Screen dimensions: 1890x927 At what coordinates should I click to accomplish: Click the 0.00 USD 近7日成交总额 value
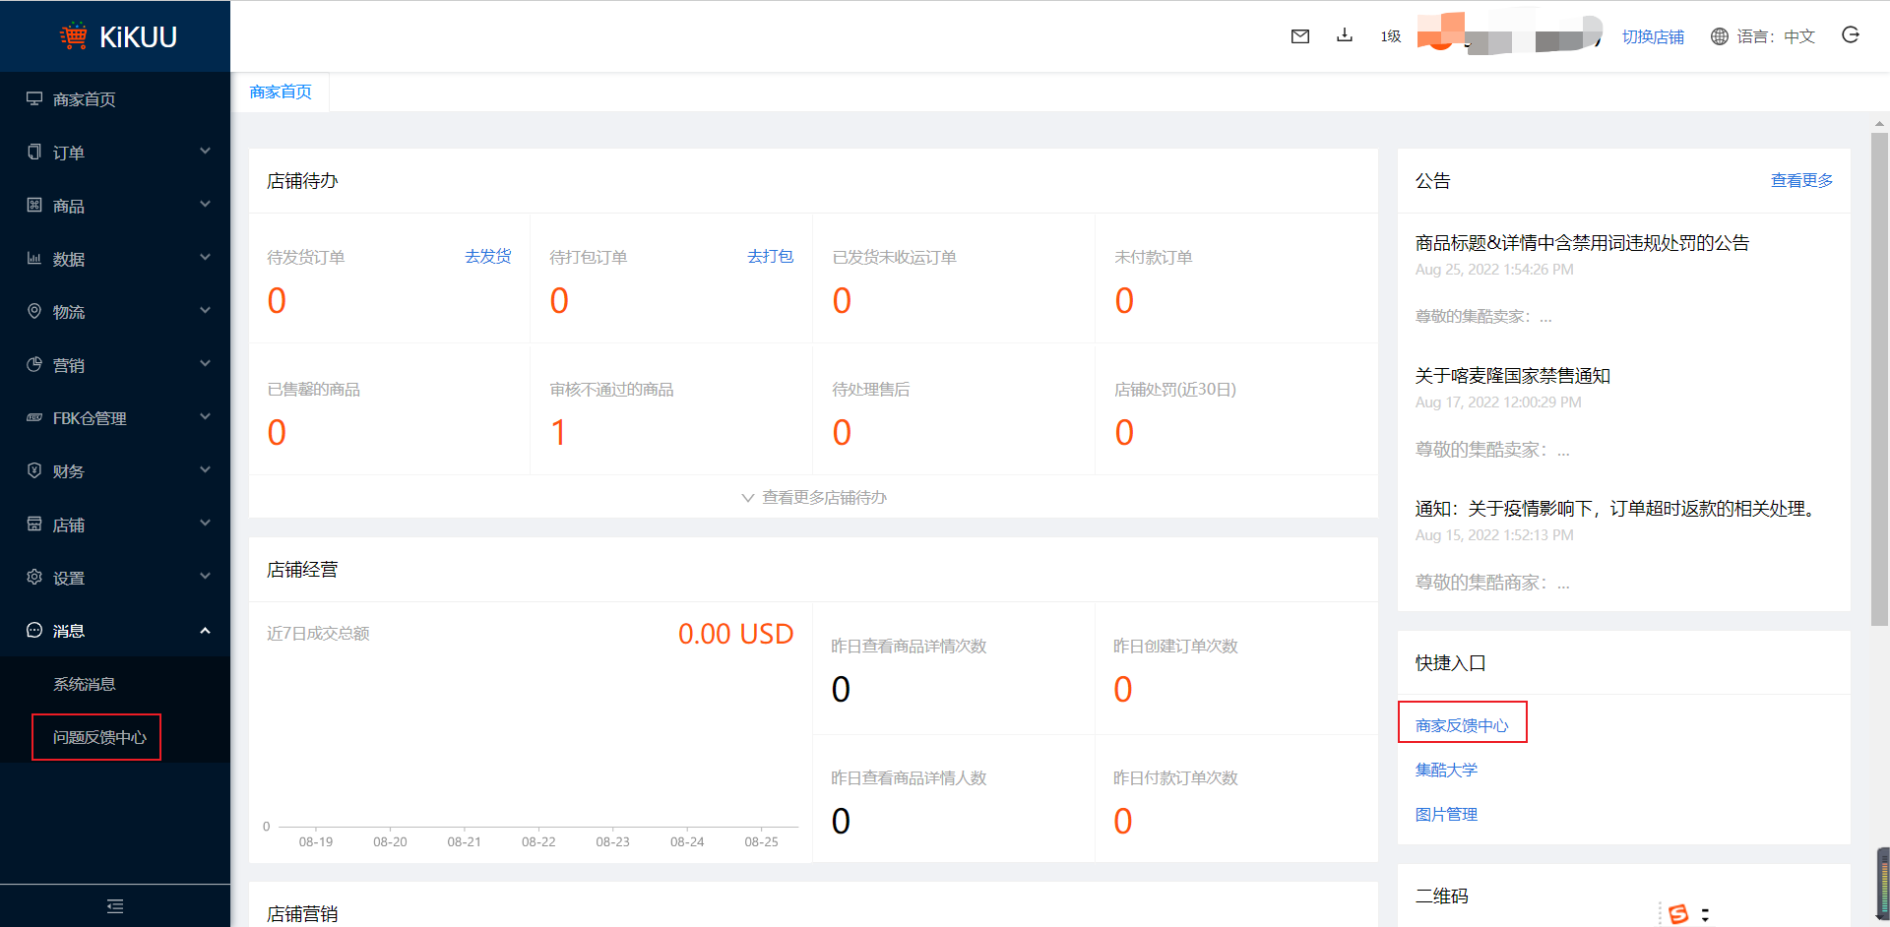736,634
